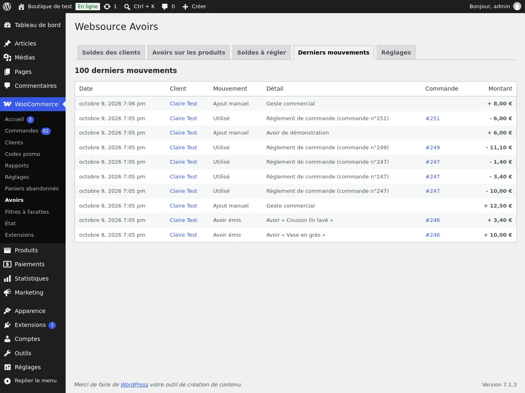Screen dimensions: 525x393
Task: Click the Commentaires bubble icon in the sidebar
Action: [7, 86]
